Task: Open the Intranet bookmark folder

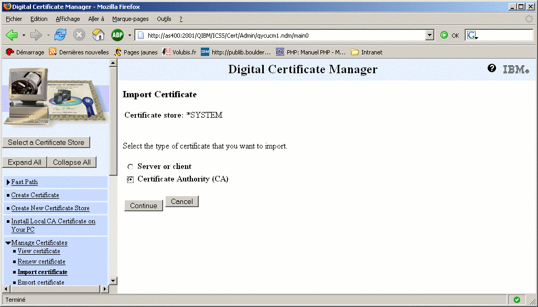Action: click(367, 52)
